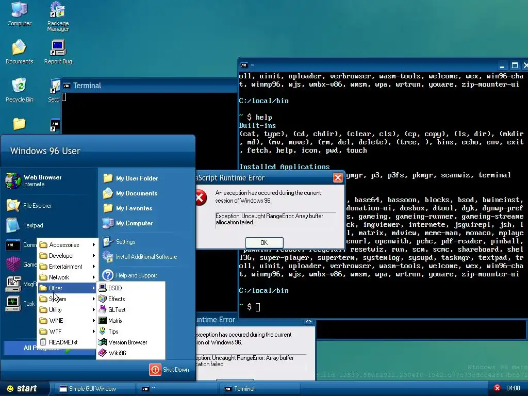528x396 pixels.
Task: Launch BSOD from the Other submenu
Action: [130, 288]
